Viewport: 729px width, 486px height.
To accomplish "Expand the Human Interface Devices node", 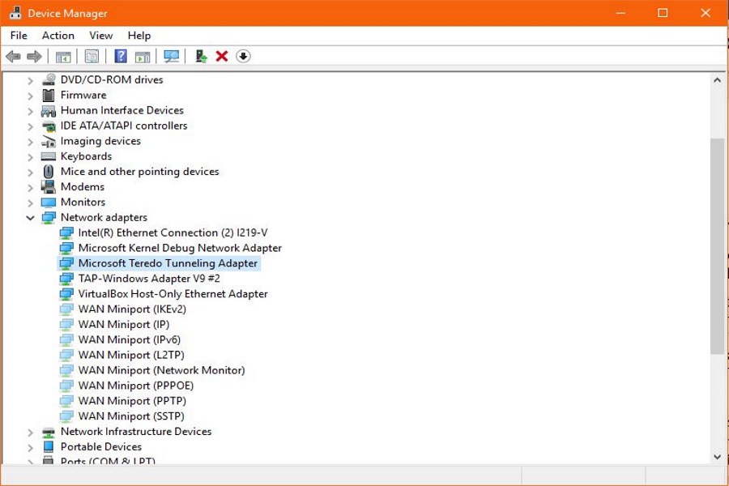I will coord(30,111).
